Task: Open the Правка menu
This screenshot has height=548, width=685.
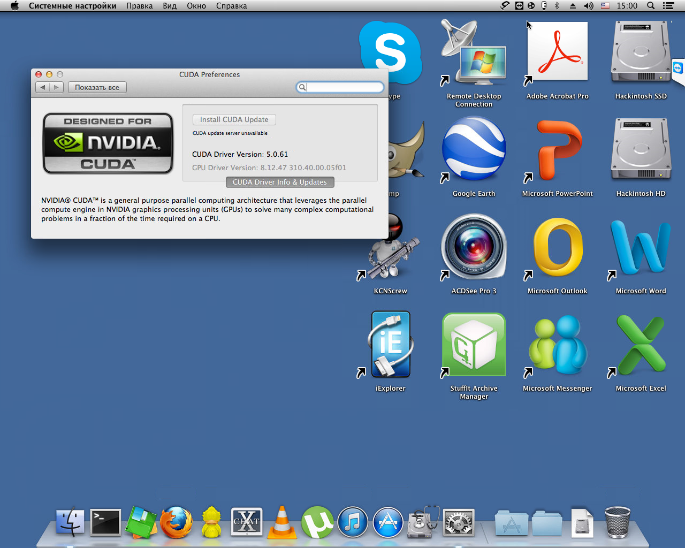Action: 139,6
